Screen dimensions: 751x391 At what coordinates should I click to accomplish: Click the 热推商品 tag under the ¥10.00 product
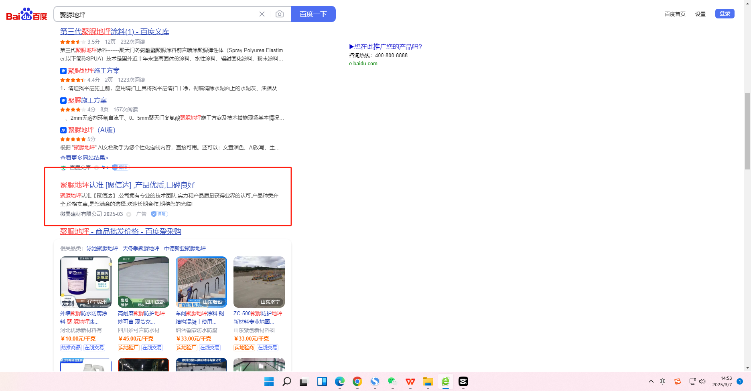click(71, 348)
